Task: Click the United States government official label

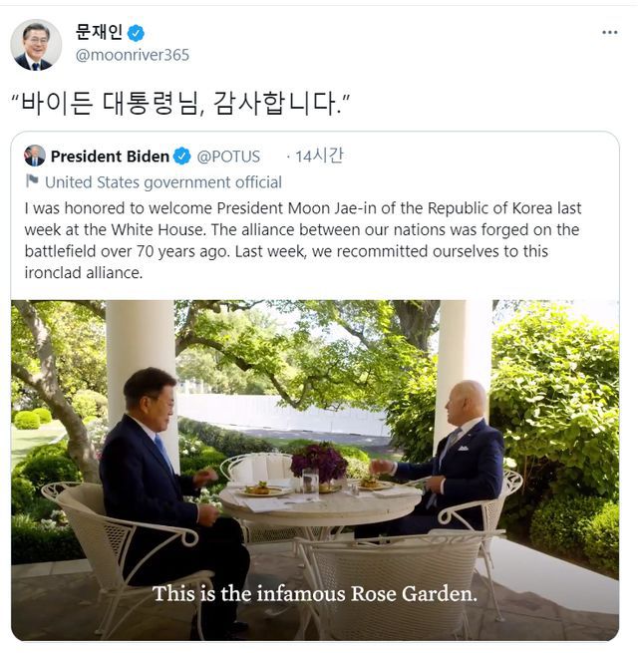Action: pos(163,182)
